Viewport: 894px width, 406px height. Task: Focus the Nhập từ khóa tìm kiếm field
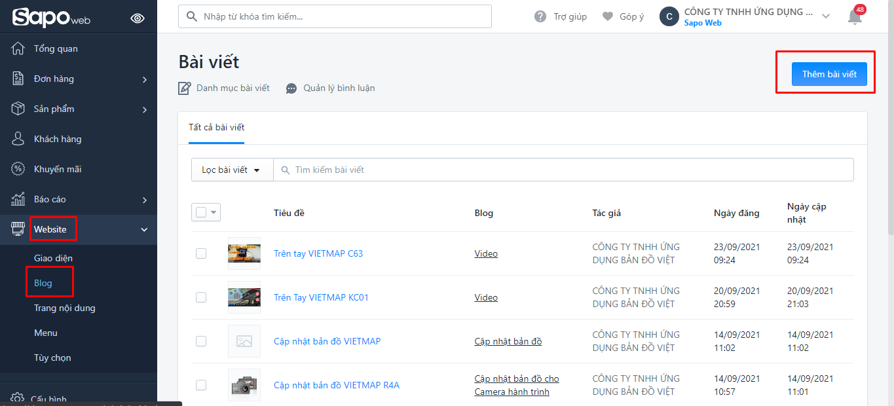pyautogui.click(x=335, y=16)
